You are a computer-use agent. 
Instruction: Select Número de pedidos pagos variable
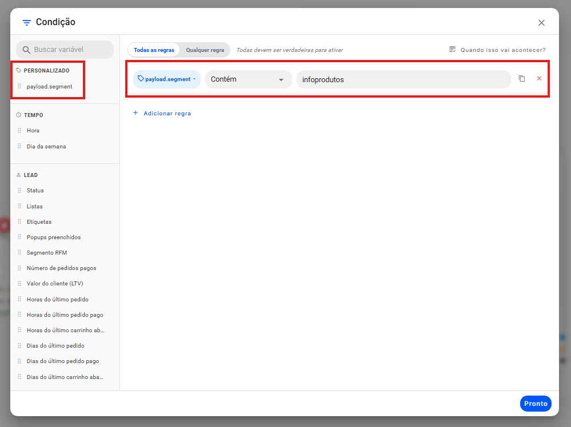pyautogui.click(x=61, y=268)
